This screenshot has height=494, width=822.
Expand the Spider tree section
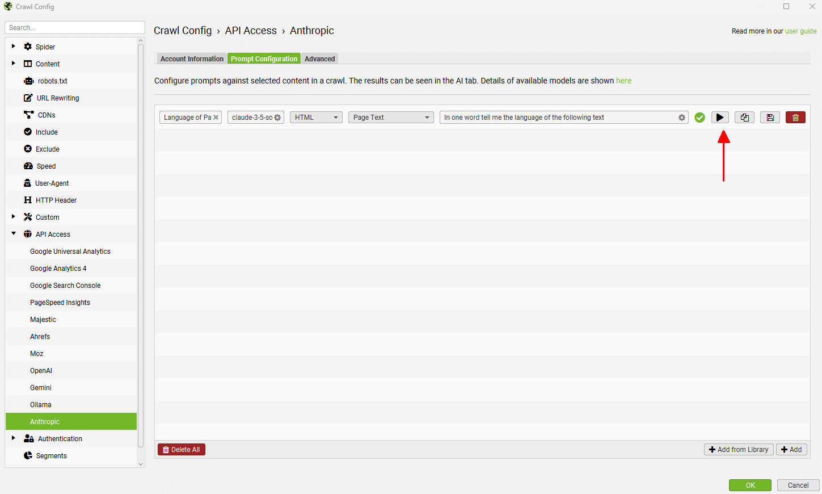coord(14,47)
